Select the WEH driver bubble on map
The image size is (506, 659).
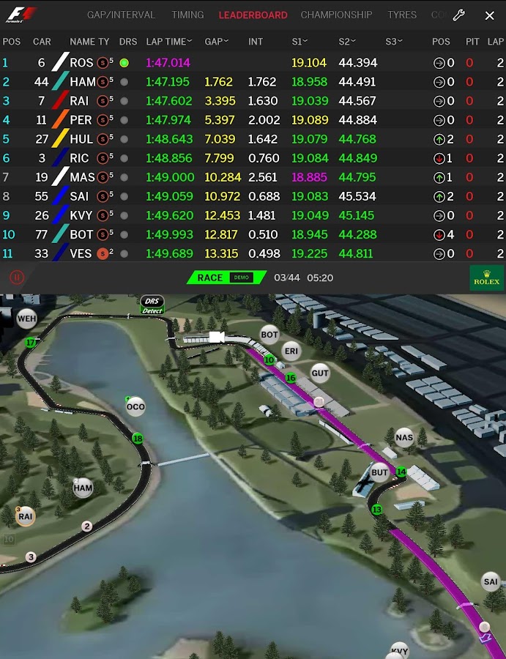tap(26, 319)
